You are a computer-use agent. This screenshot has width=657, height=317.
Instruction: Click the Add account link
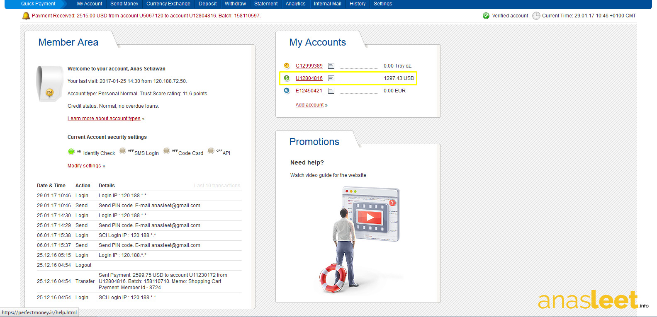[309, 105]
